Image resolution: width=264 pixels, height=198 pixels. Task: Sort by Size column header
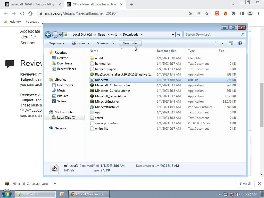(x=221, y=51)
